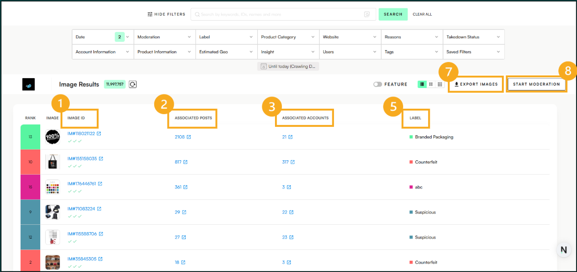Switch to medium grid view icon
Screen dimensions: 577x272
click(431, 85)
